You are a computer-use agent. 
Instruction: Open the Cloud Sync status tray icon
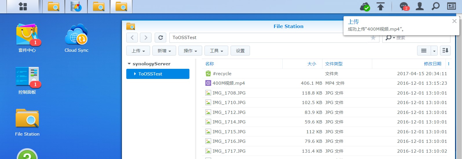(x=365, y=6)
